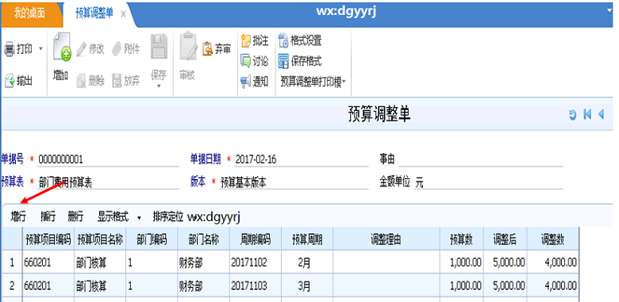
Task: Click 预算数 column header
Action: coord(461,239)
